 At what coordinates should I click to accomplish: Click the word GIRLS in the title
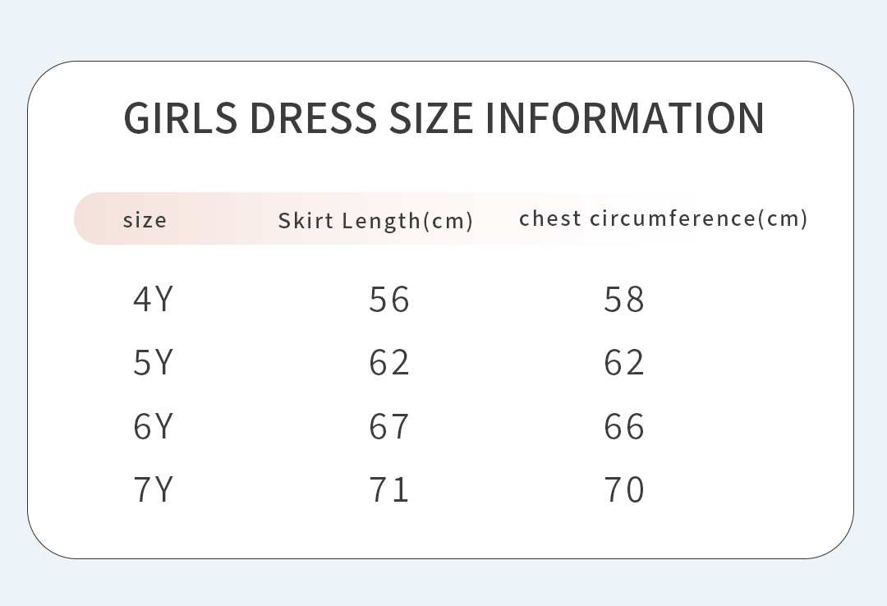[181, 117]
